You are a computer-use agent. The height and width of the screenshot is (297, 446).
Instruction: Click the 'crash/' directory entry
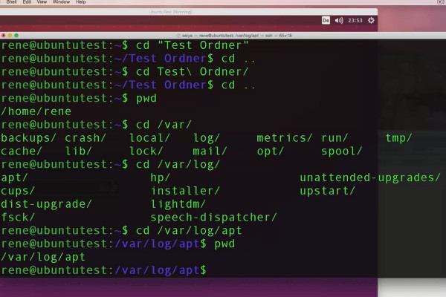85,138
